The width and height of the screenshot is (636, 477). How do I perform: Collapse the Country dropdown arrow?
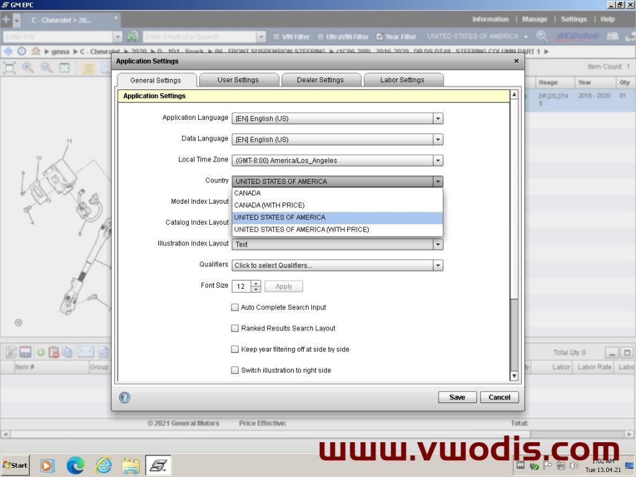pos(438,181)
